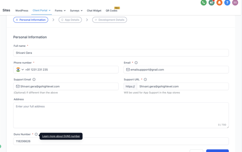Click the Email input field
Viewport: 242px width, 152px height.
point(176,70)
